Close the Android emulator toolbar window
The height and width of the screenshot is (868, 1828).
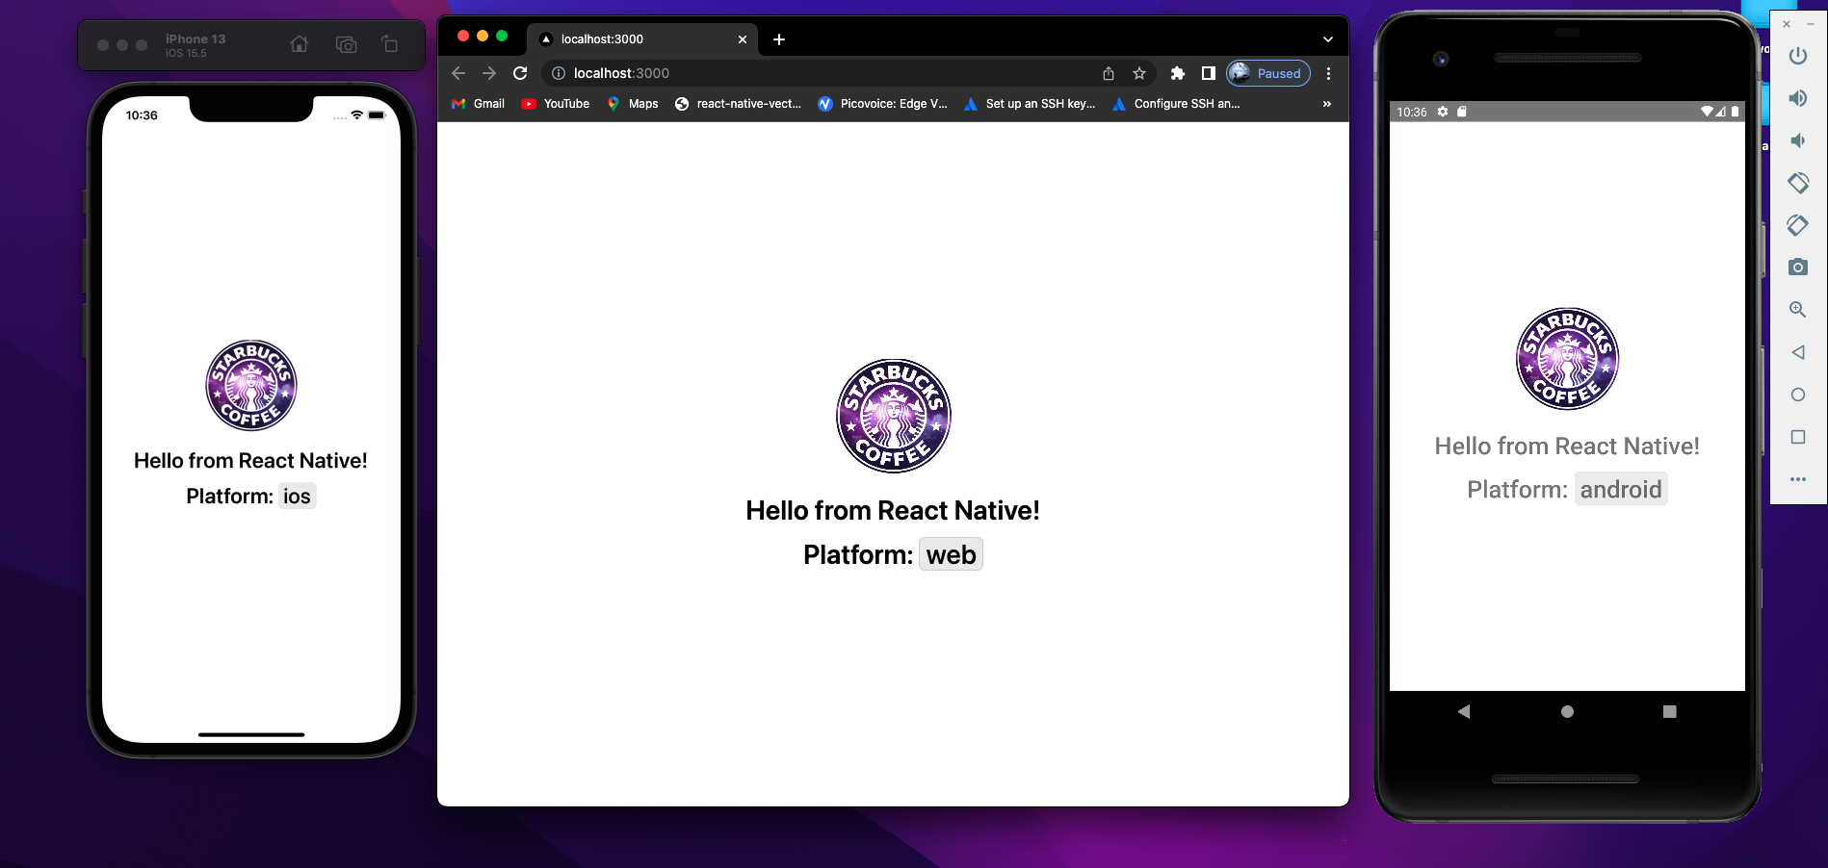click(x=1787, y=24)
